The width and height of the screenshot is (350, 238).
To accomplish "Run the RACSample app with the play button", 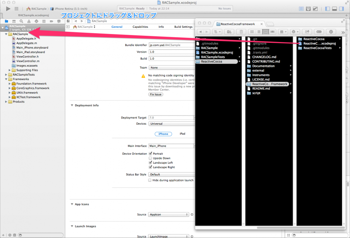I will click(7, 9).
